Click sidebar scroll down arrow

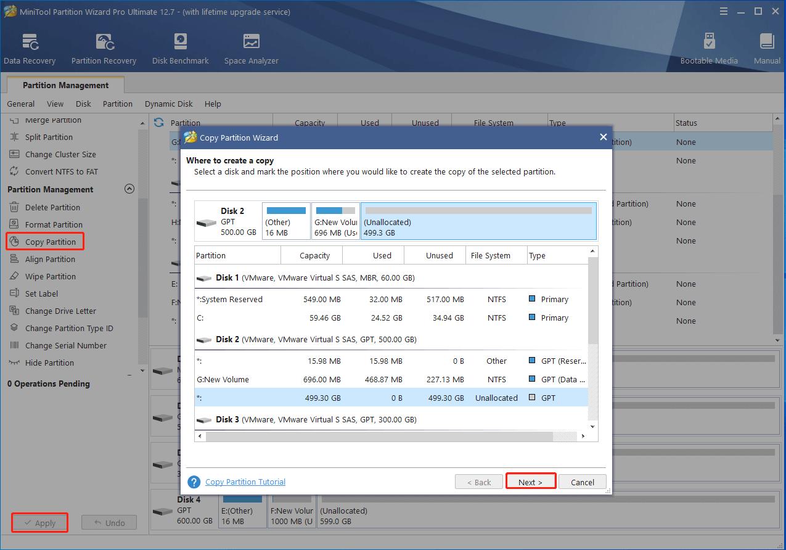pyautogui.click(x=143, y=371)
